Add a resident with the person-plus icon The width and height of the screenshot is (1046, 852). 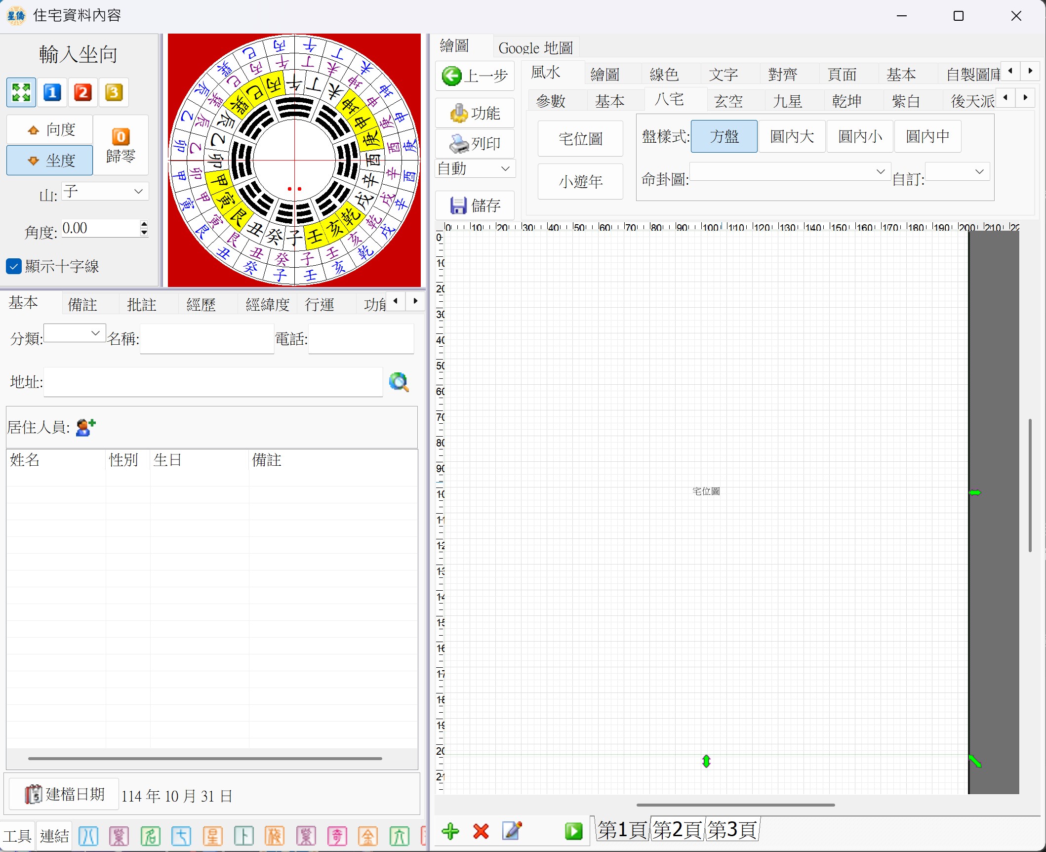coord(85,427)
